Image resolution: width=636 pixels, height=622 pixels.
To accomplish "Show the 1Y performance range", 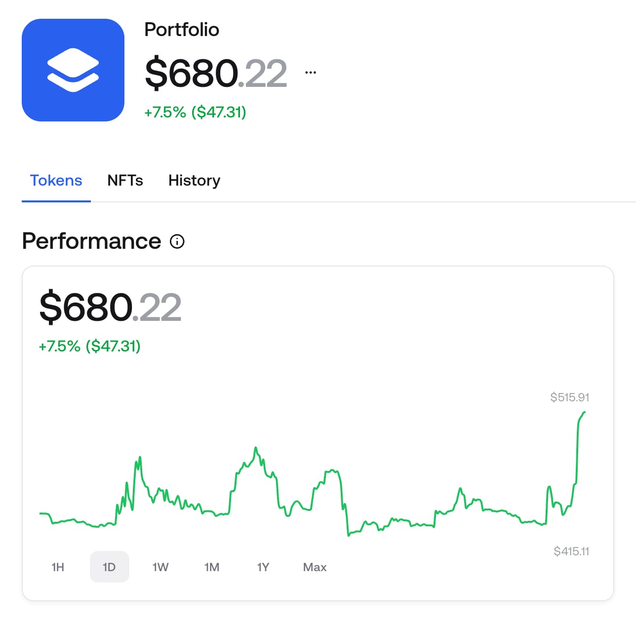I will (263, 567).
